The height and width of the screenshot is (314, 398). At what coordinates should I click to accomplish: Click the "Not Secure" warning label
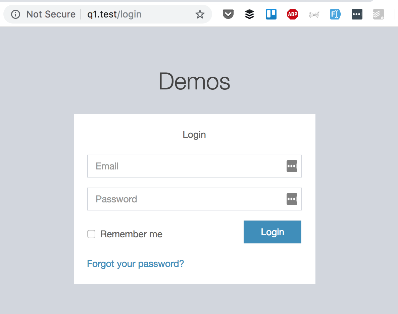coord(51,14)
